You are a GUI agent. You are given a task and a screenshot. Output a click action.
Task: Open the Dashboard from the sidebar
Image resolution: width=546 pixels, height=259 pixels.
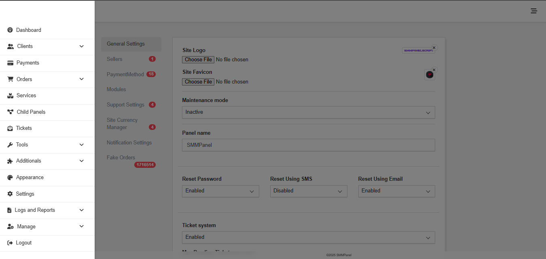[28, 30]
